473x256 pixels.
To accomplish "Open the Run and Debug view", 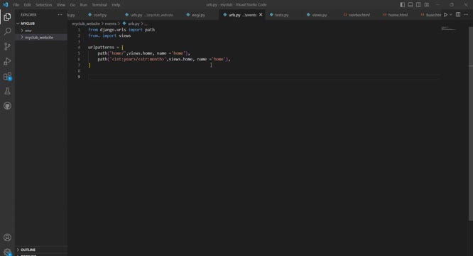I will click(x=7, y=61).
